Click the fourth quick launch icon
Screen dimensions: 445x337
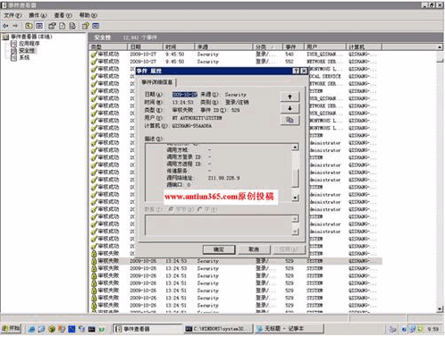coord(62,329)
